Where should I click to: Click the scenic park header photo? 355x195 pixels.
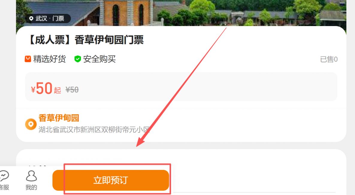tap(181, 13)
